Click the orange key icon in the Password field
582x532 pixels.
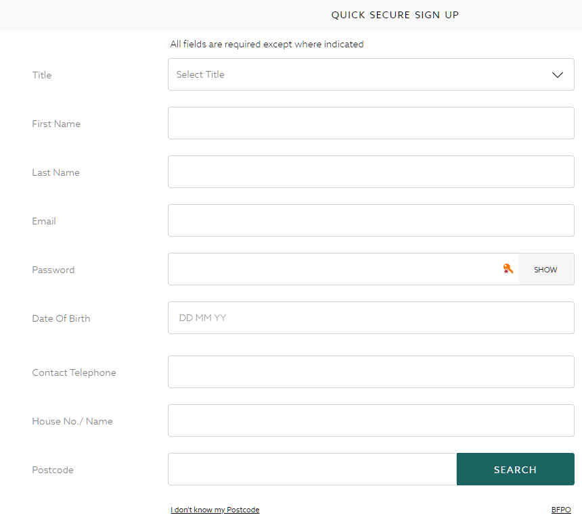508,269
